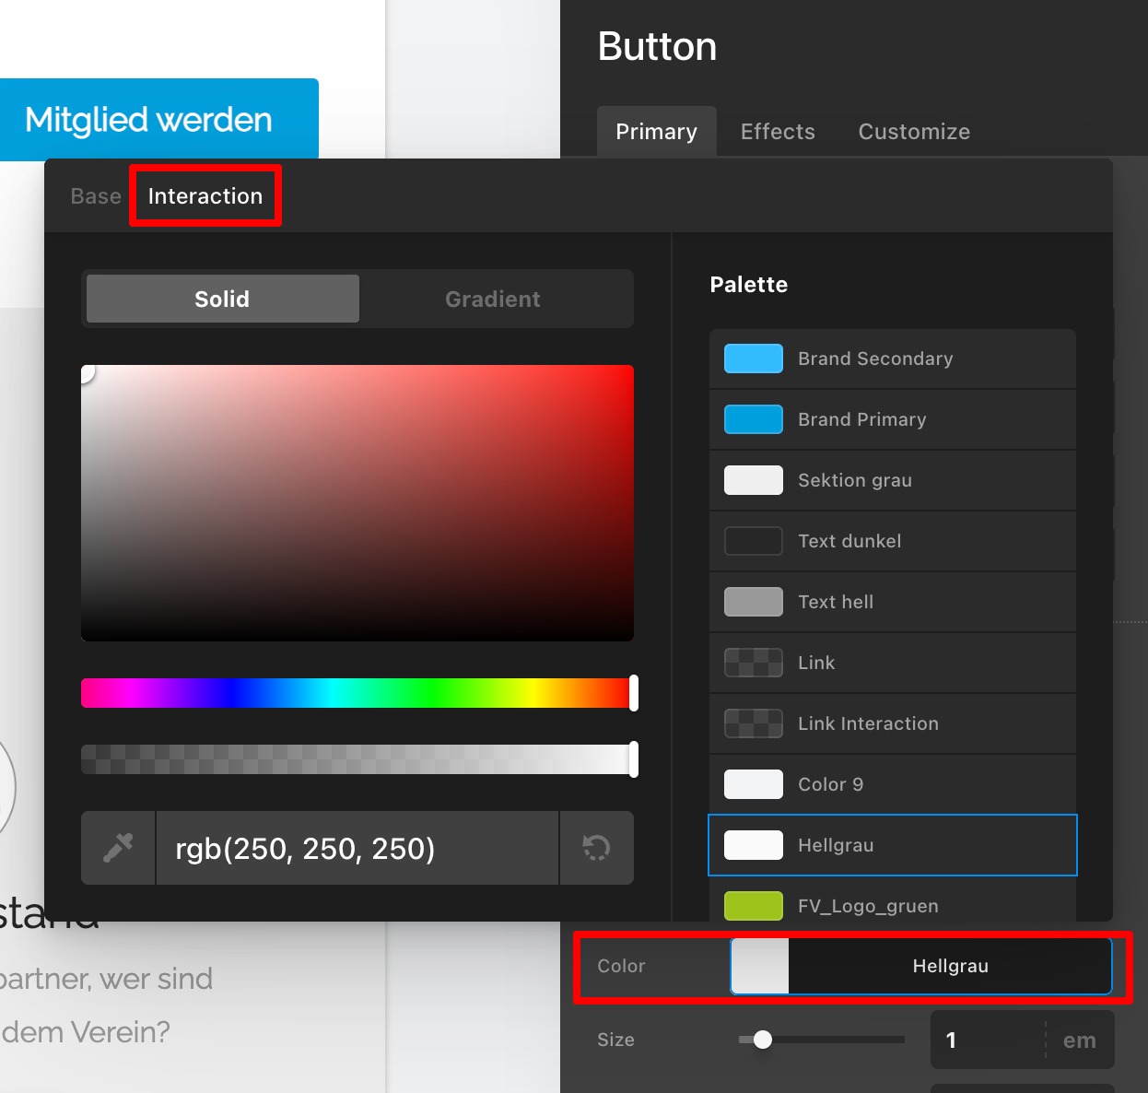This screenshot has height=1093, width=1148.
Task: Open the Customize tab
Action: (x=914, y=132)
